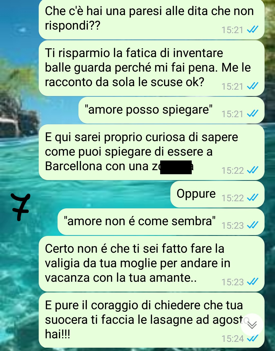Click the blue read ticks on "Oppure" message

point(253,197)
